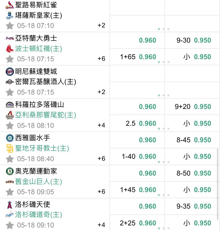Expand +4 markets for Rockies game
This screenshot has height=231, width=220.
(101, 125)
